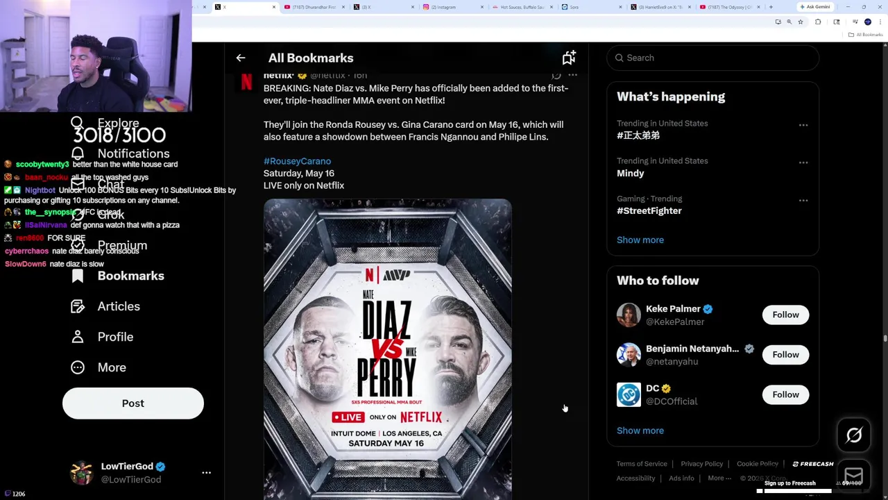Click the More circle icon in sidebar

[78, 367]
